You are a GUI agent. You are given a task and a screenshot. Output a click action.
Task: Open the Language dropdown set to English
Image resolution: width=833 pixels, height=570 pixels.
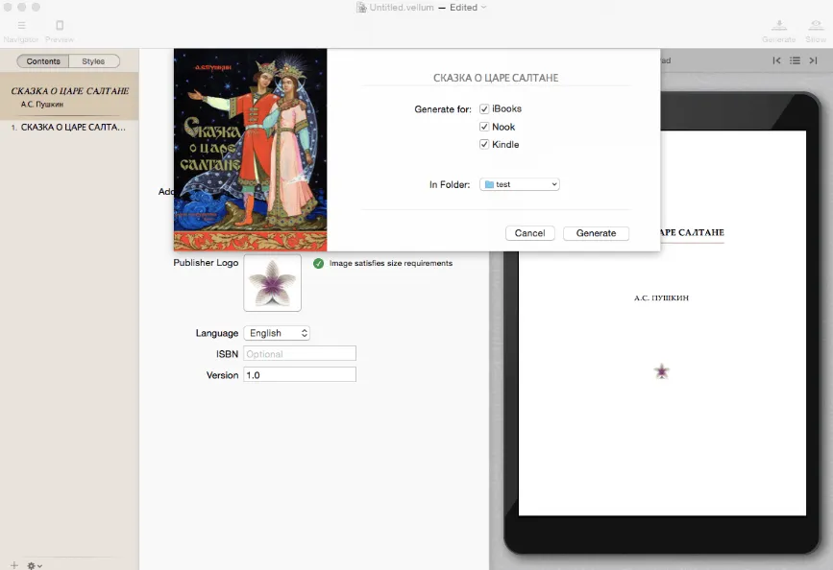coord(277,333)
